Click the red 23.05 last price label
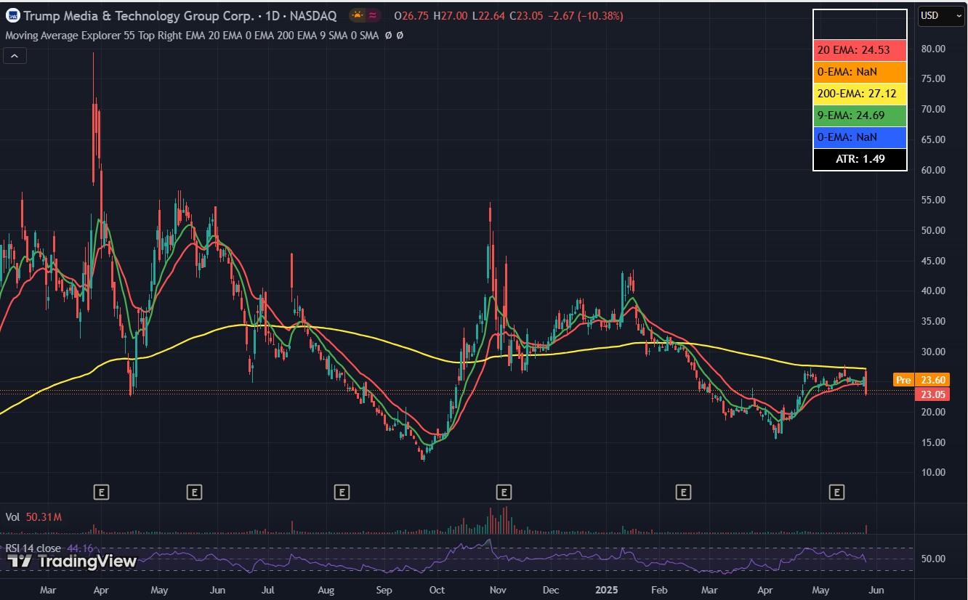This screenshot has width=968, height=600. point(932,394)
